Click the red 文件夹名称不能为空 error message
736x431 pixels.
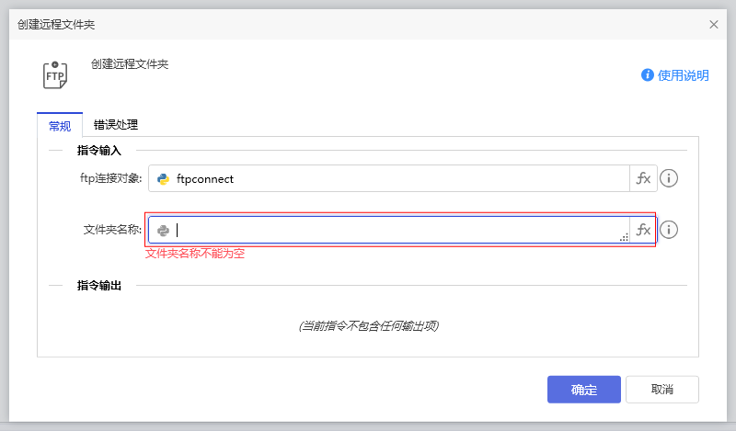[195, 254]
